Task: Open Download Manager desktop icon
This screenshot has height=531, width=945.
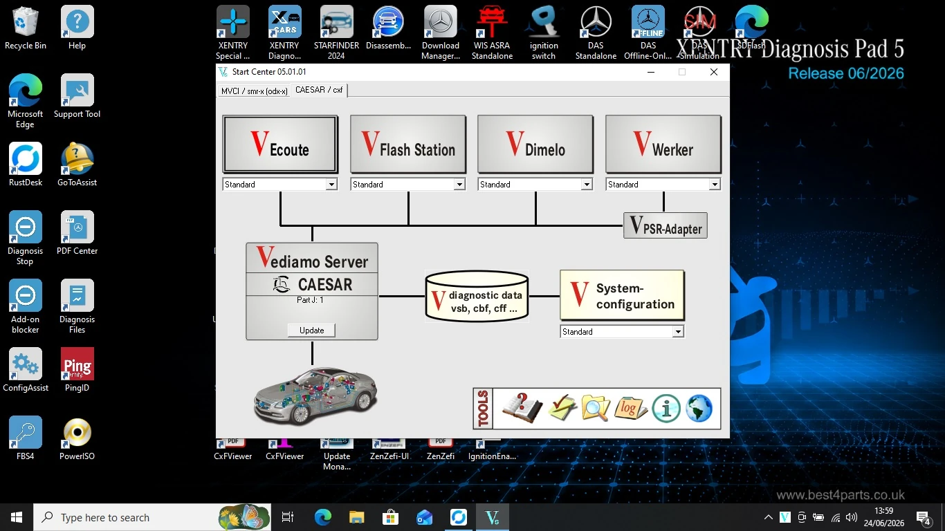Action: click(x=441, y=33)
